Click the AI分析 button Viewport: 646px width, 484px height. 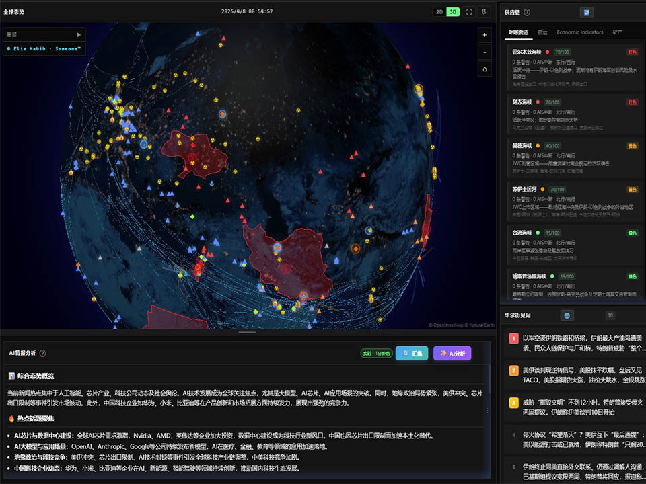tap(452, 353)
